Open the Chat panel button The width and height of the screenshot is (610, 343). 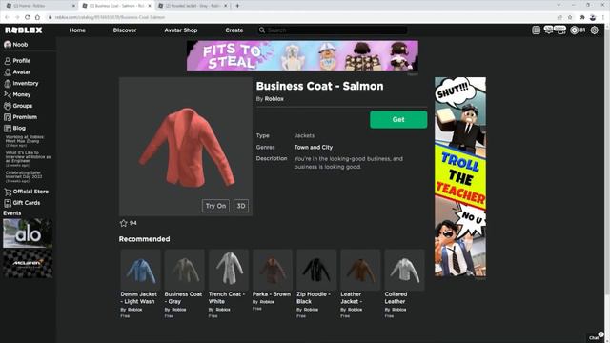pos(596,336)
